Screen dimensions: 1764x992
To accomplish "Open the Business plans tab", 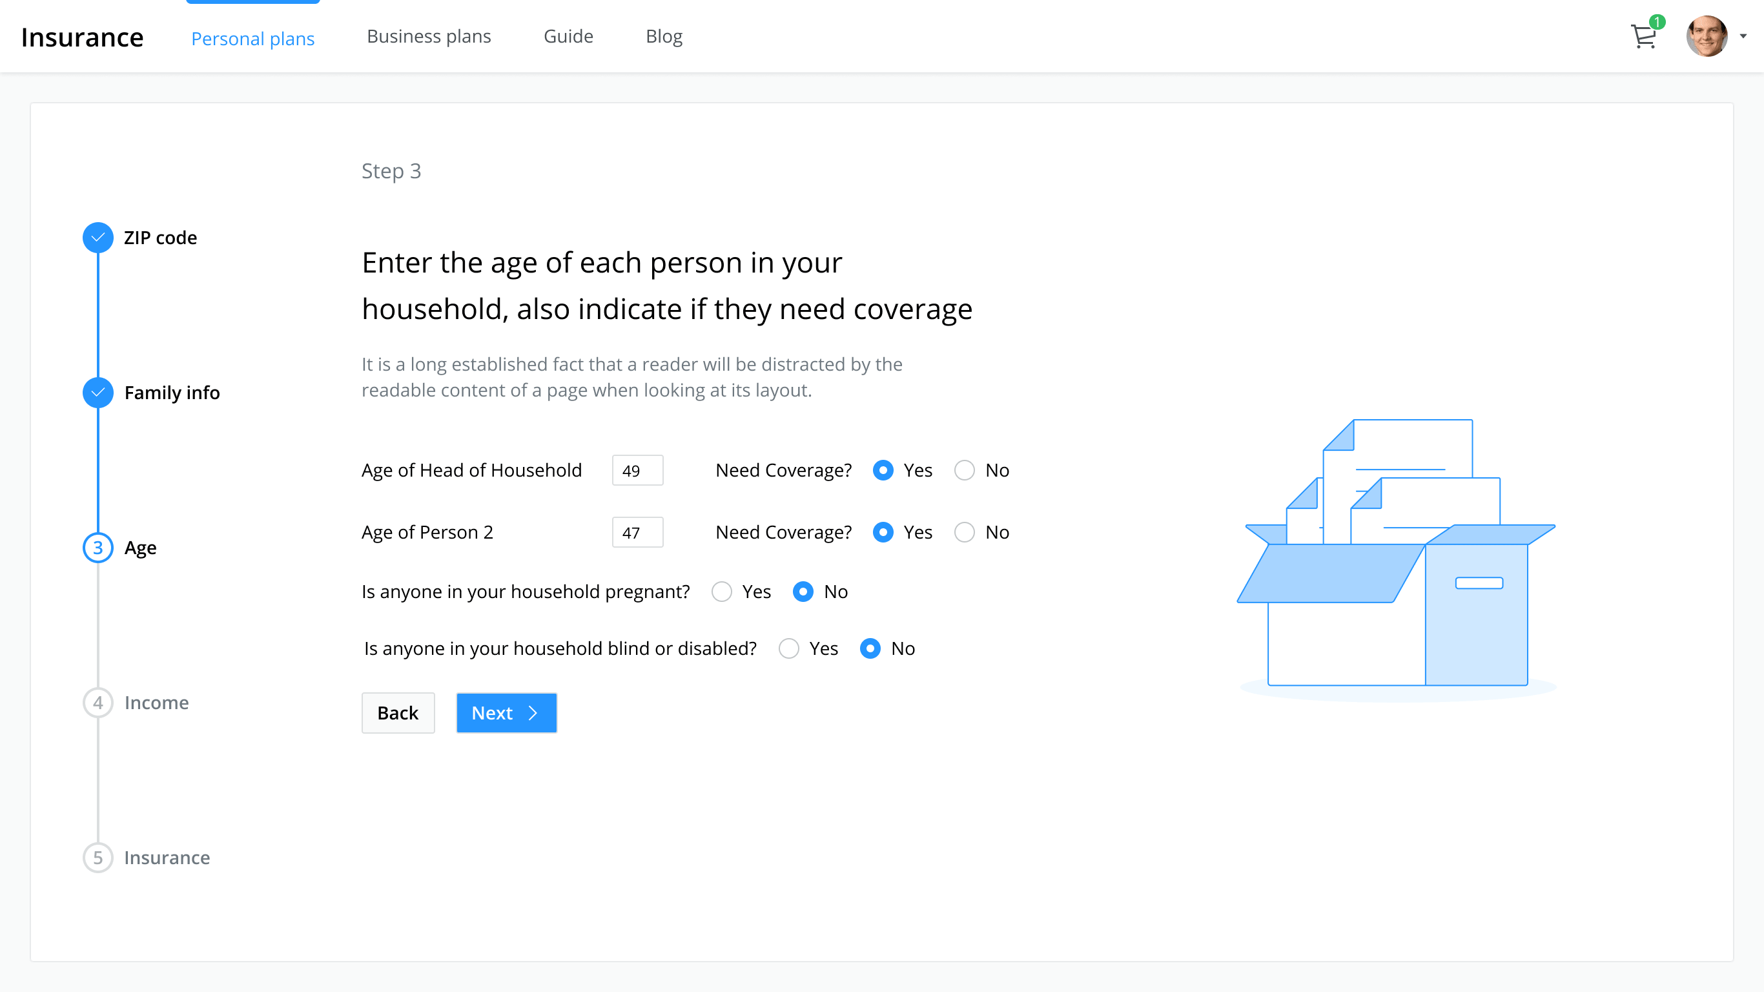I will coord(429,36).
